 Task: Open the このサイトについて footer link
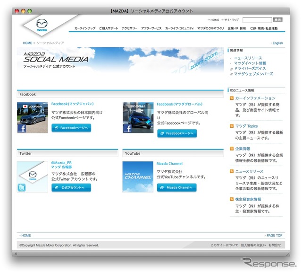[224, 245]
